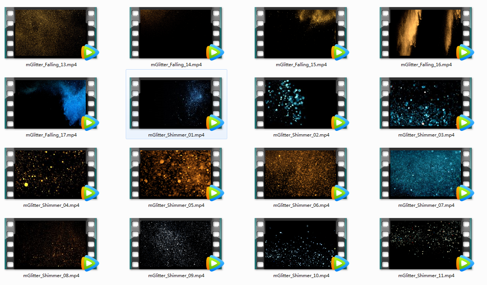The image size is (487, 285).
Task: Click the player badge on mGlitter_Shimmer_03.mp4
Action: (465, 123)
